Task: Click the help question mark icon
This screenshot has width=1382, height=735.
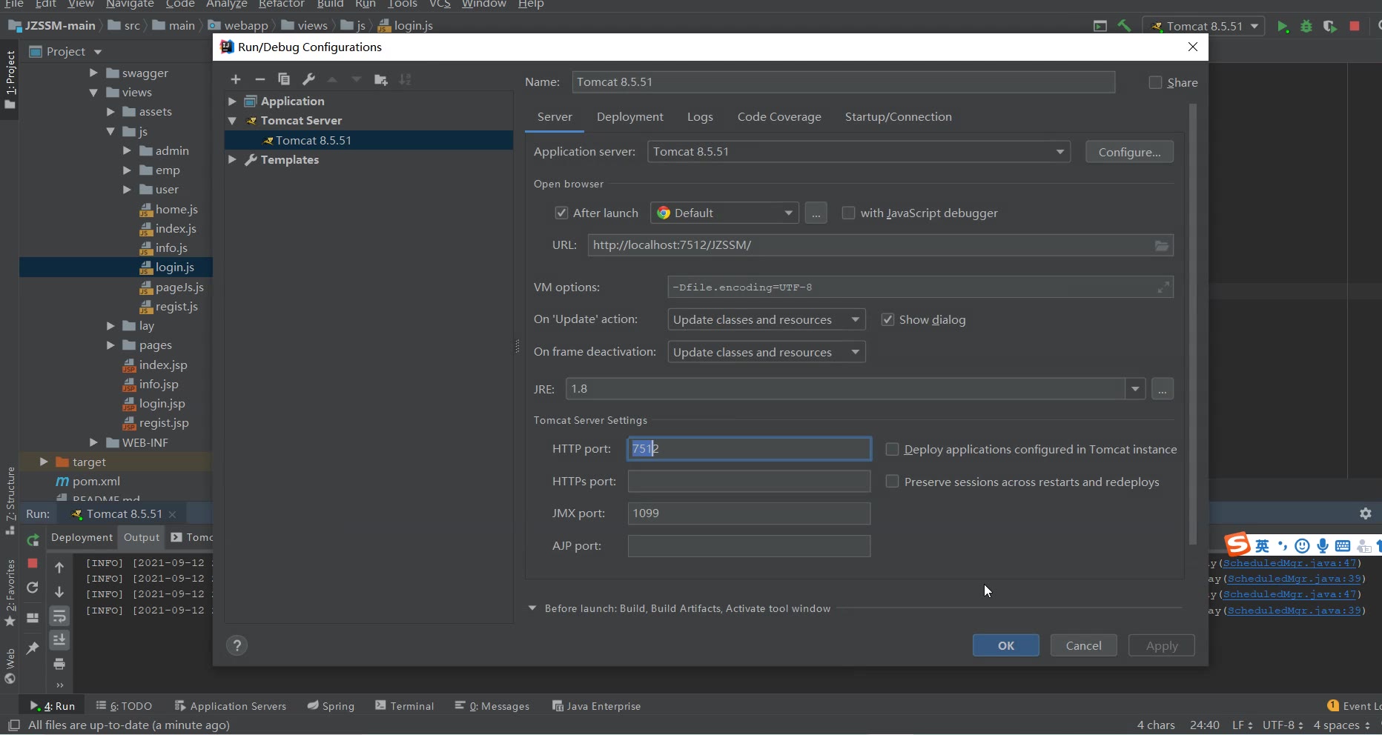Action: pos(237,645)
